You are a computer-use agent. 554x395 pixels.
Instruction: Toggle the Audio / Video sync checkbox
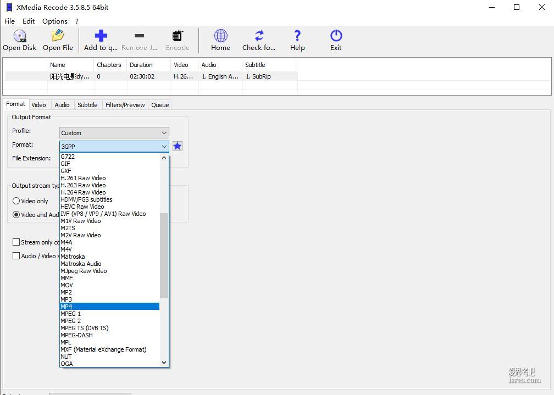[16, 256]
